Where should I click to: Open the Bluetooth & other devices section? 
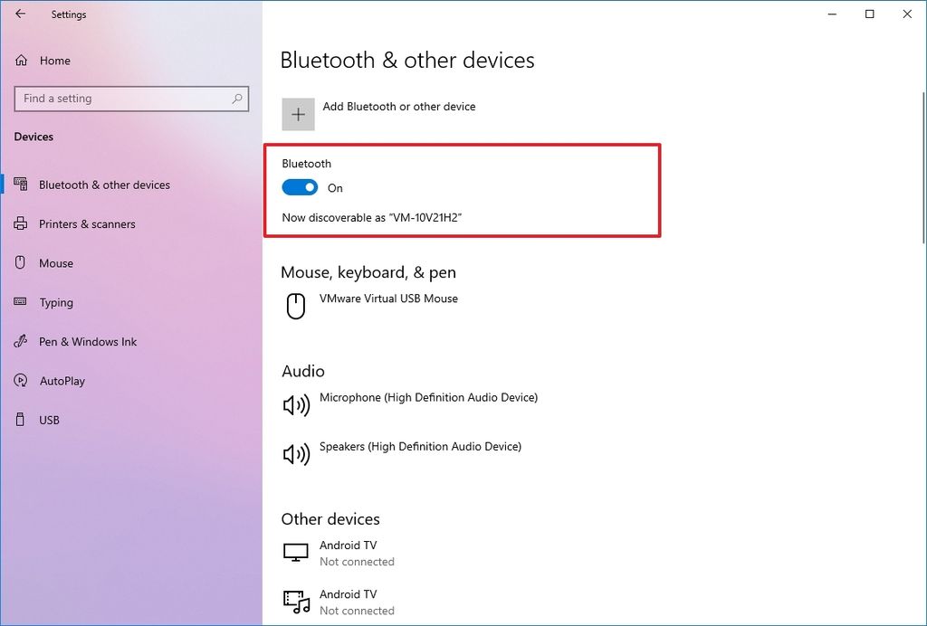pyautogui.click(x=104, y=185)
